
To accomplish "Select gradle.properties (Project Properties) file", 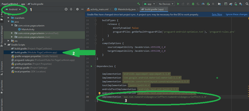I will [31, 64].
